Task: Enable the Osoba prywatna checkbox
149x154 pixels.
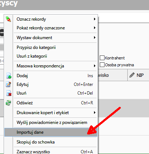Action: (x=102, y=65)
